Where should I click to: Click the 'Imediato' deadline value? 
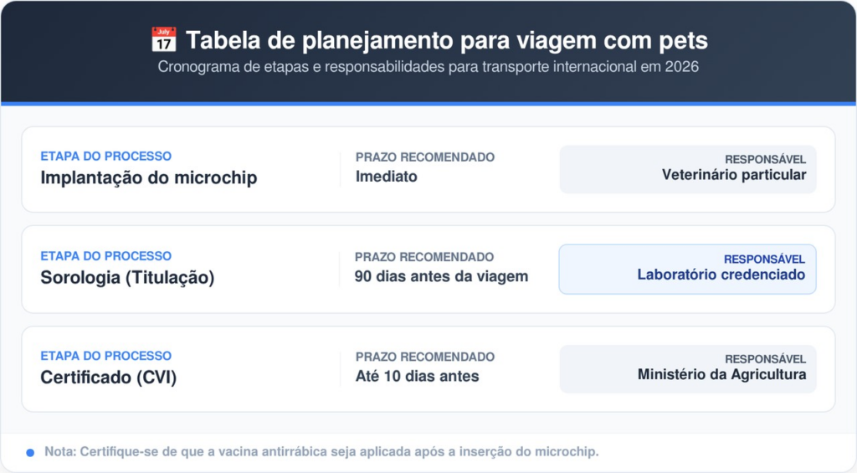(386, 177)
